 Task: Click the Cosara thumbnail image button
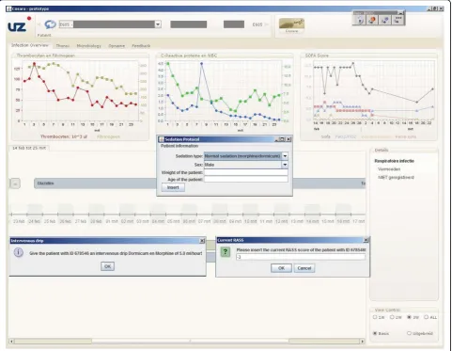(x=291, y=25)
